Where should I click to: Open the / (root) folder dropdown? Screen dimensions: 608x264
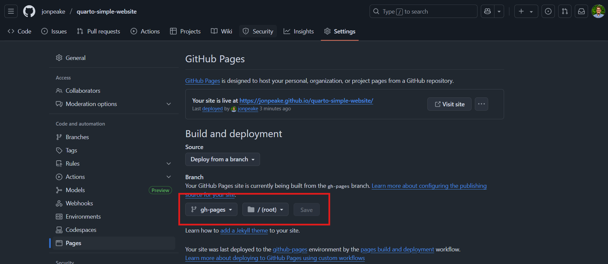(x=265, y=210)
